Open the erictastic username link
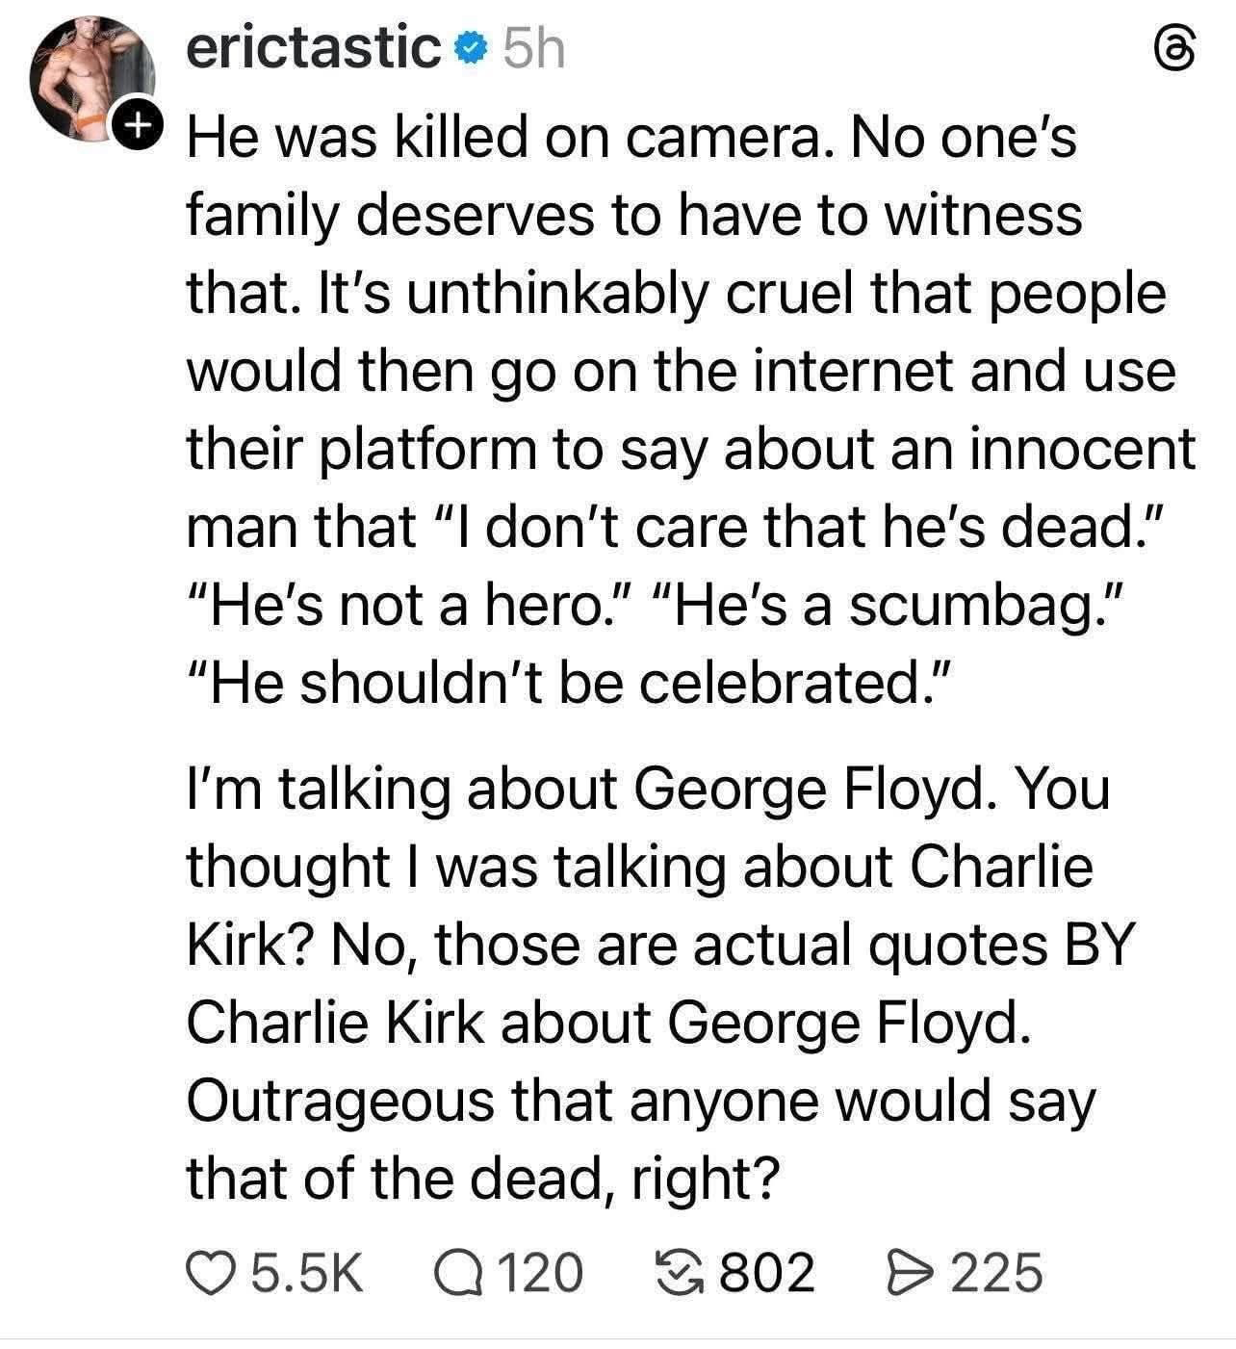The height and width of the screenshot is (1349, 1236). pos(314,49)
